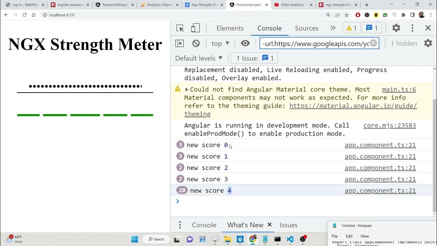Switch to the Elements tab

230,28
